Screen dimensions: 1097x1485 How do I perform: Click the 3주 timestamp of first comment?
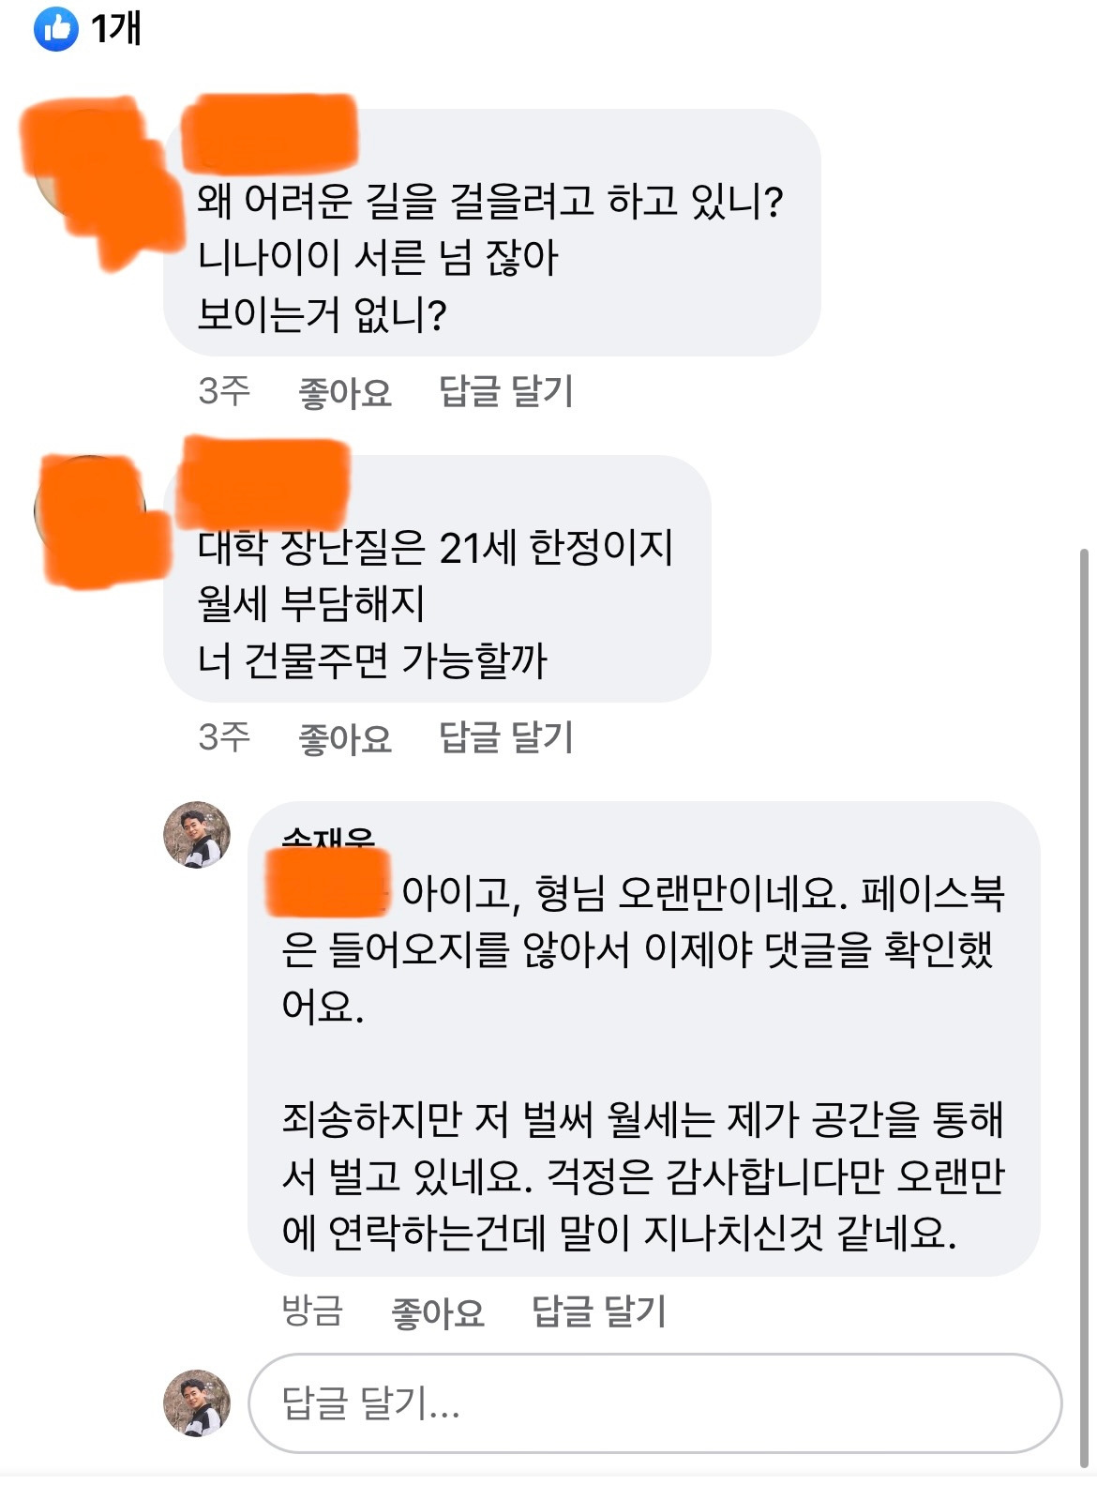coord(224,391)
